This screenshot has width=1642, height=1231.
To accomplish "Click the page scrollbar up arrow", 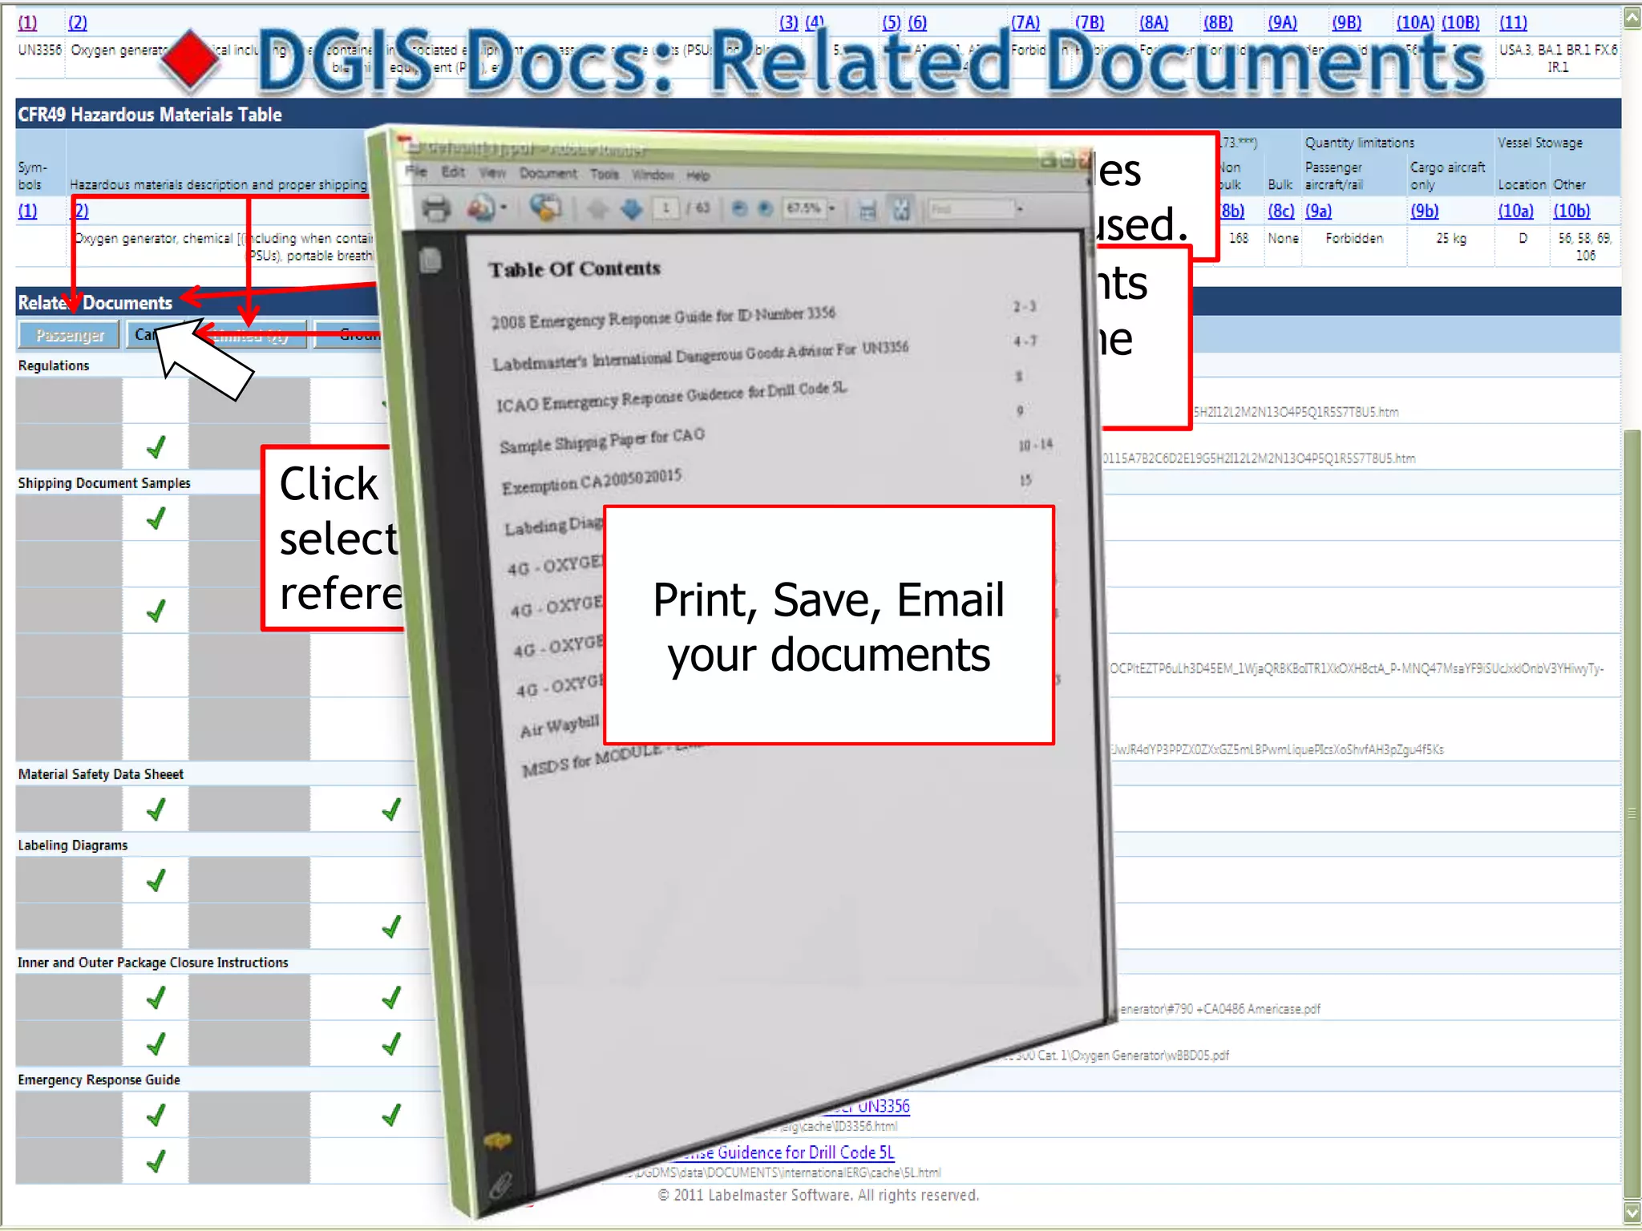I will (1632, 18).
